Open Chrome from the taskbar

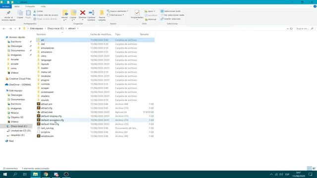point(46,174)
